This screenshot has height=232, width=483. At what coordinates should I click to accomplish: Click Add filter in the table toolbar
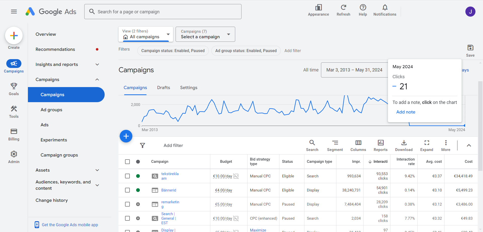[173, 145]
